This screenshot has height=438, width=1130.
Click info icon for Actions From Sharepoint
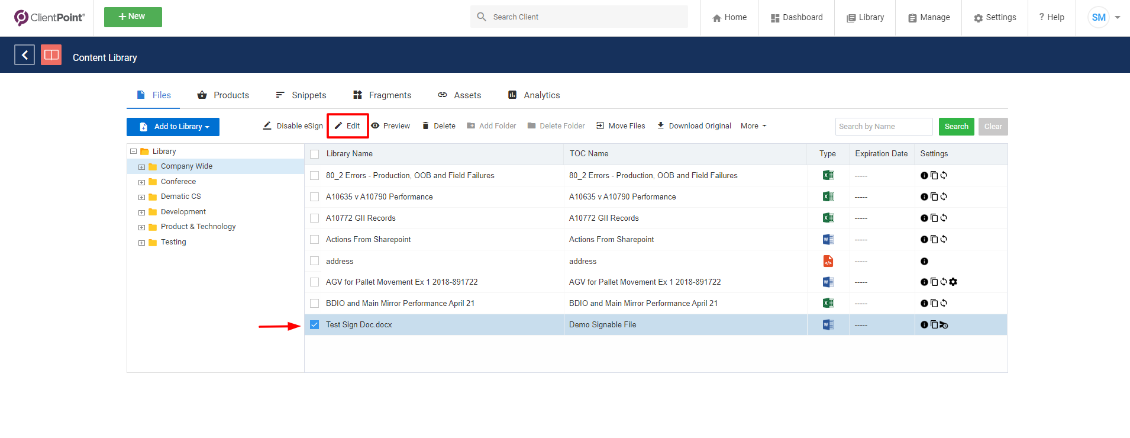(x=924, y=239)
